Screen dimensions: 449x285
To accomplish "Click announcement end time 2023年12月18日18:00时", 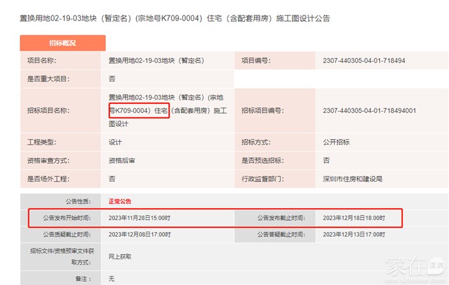I will click(354, 218).
